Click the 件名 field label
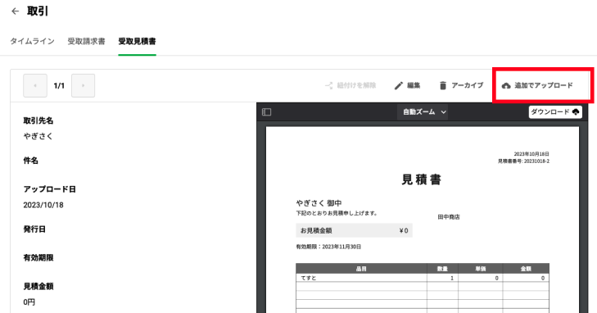597x313 pixels. (x=31, y=161)
